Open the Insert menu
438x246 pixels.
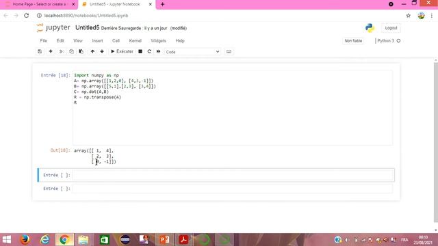click(x=97, y=41)
